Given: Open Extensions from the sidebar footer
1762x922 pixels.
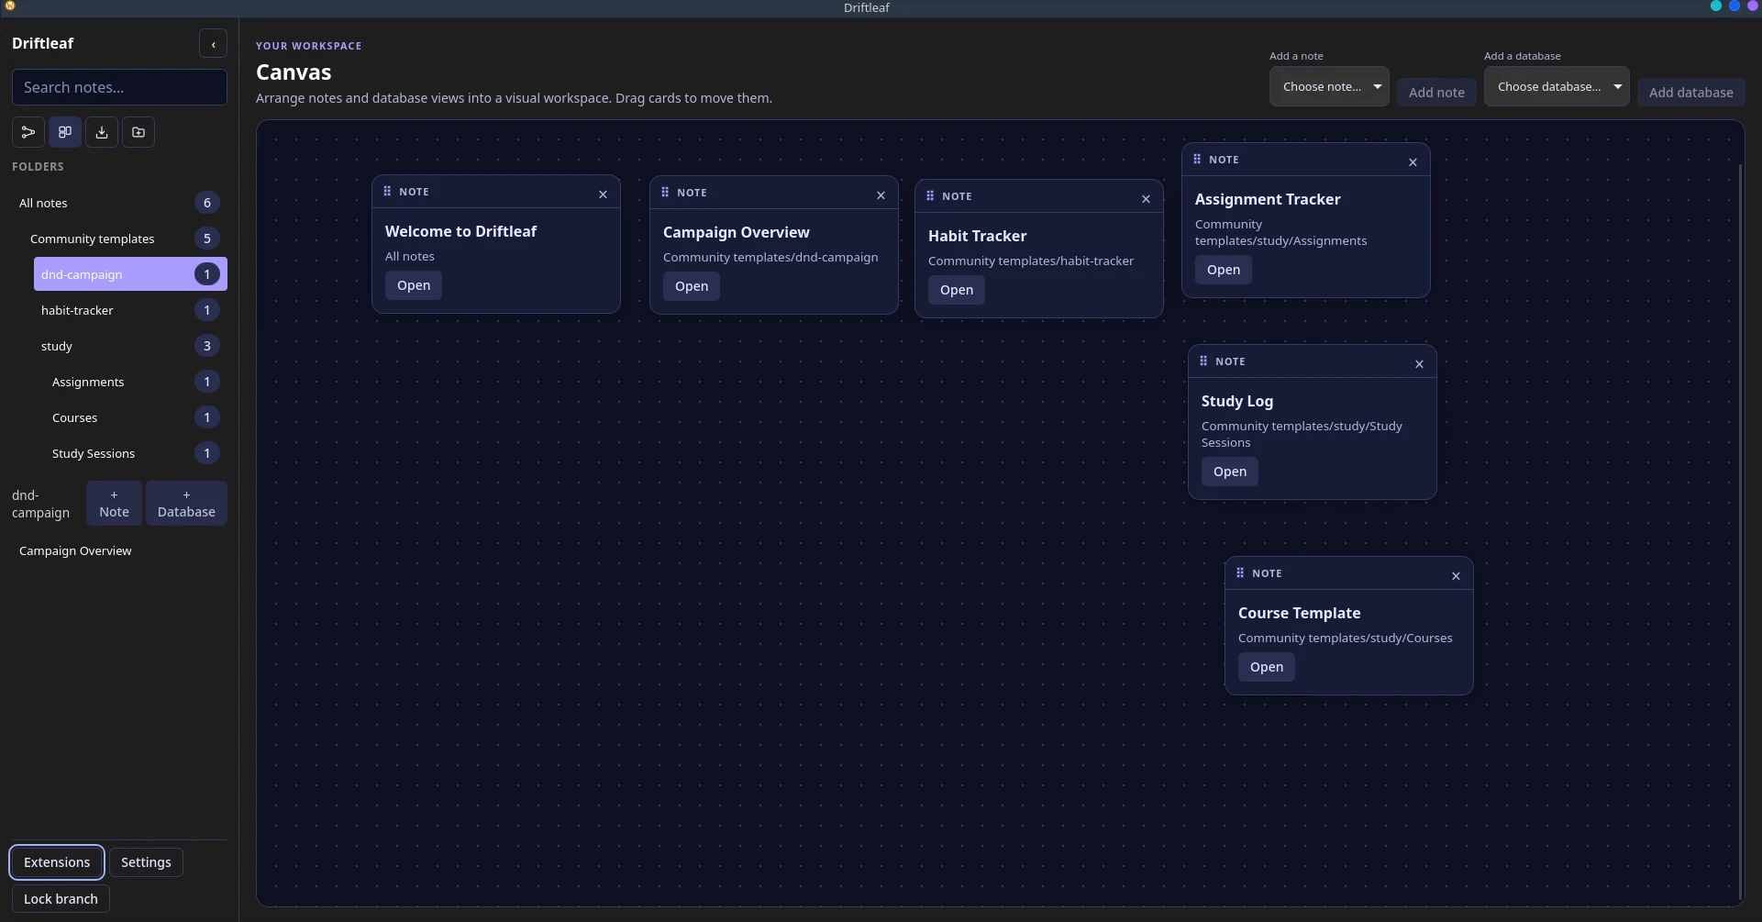Looking at the screenshot, I should pyautogui.click(x=57, y=862).
